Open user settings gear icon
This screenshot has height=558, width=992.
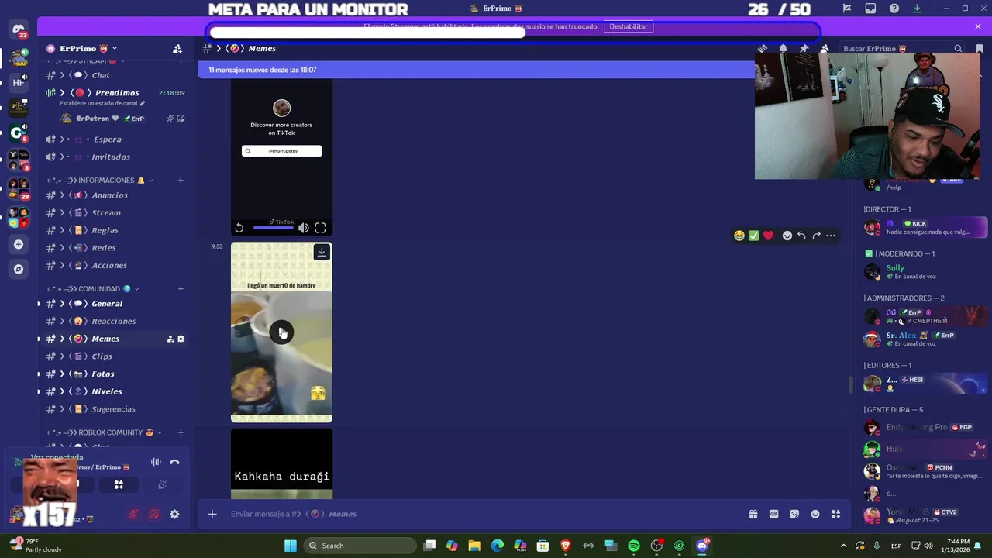[174, 514]
